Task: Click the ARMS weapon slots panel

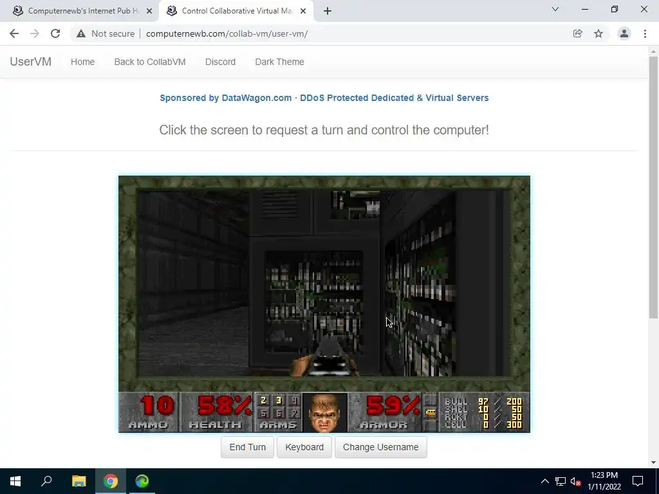Action: point(278,412)
